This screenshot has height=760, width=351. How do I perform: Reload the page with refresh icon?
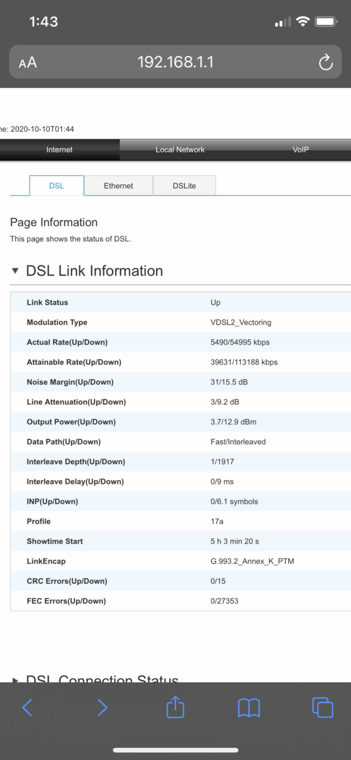(x=326, y=62)
